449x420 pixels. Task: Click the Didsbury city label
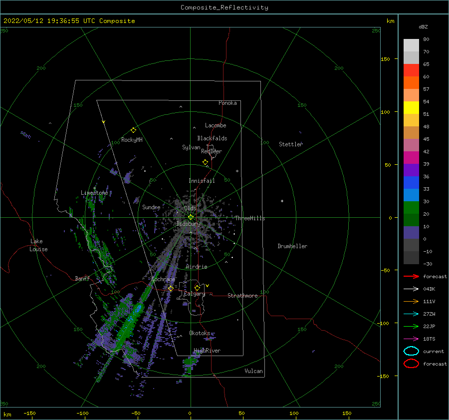[189, 224]
